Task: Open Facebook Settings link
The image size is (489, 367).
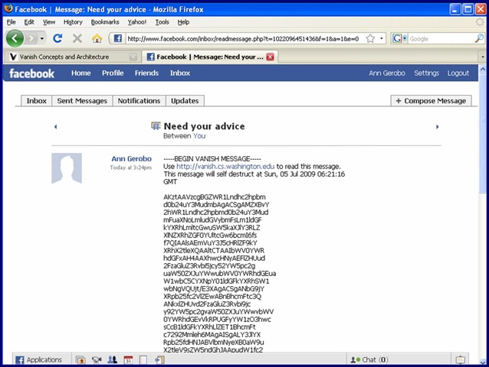Action: (426, 73)
